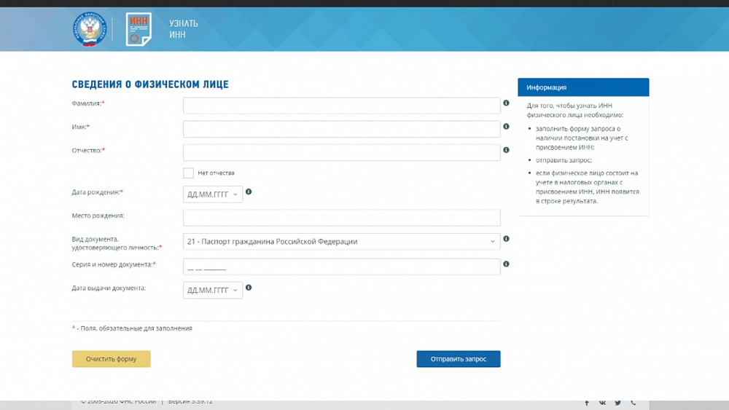Click info icon next to Серия и номер field
This screenshot has height=410, width=729.
pyautogui.click(x=506, y=264)
